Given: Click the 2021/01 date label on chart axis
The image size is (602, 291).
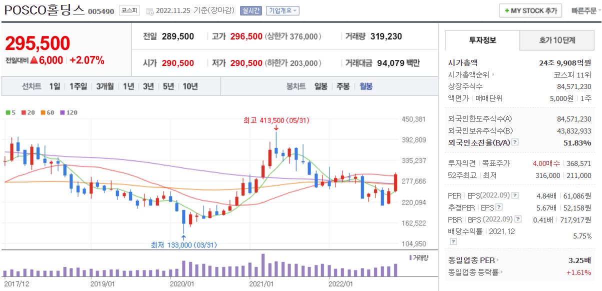Looking at the screenshot, I should tap(261, 283).
